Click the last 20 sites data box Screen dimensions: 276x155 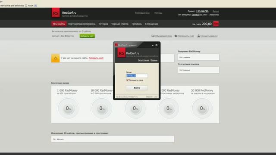[113, 139]
